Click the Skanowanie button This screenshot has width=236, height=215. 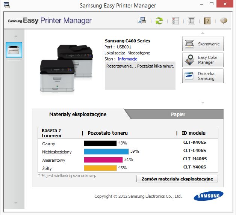coord(203,44)
